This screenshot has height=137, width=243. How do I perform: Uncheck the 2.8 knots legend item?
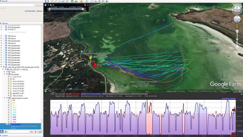pos(9,100)
